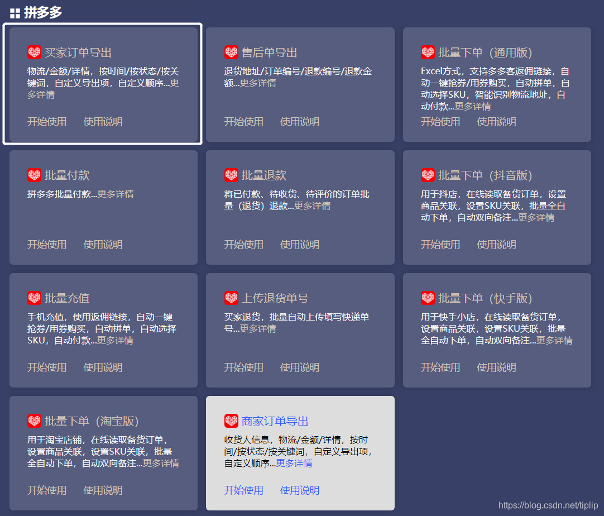Click 开始使用 on 批量退款 card
Screen dimensions: 604x516
[244, 245]
